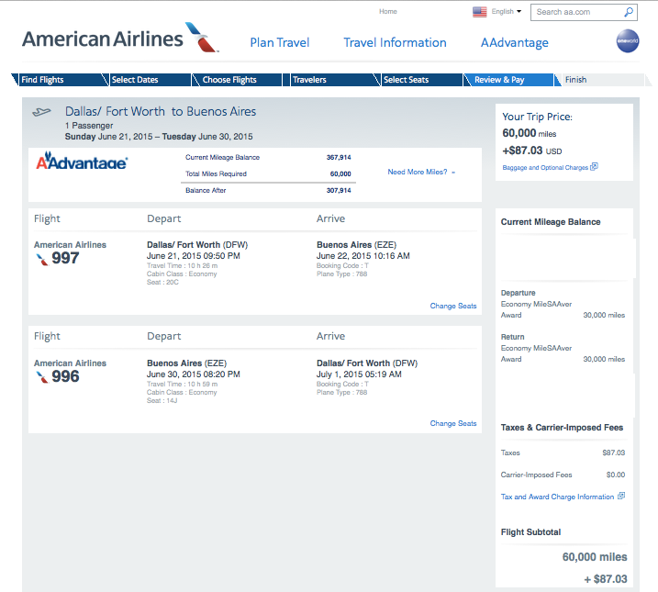The height and width of the screenshot is (592, 658).
Task: Click the oneworld alliance logo
Action: [628, 41]
